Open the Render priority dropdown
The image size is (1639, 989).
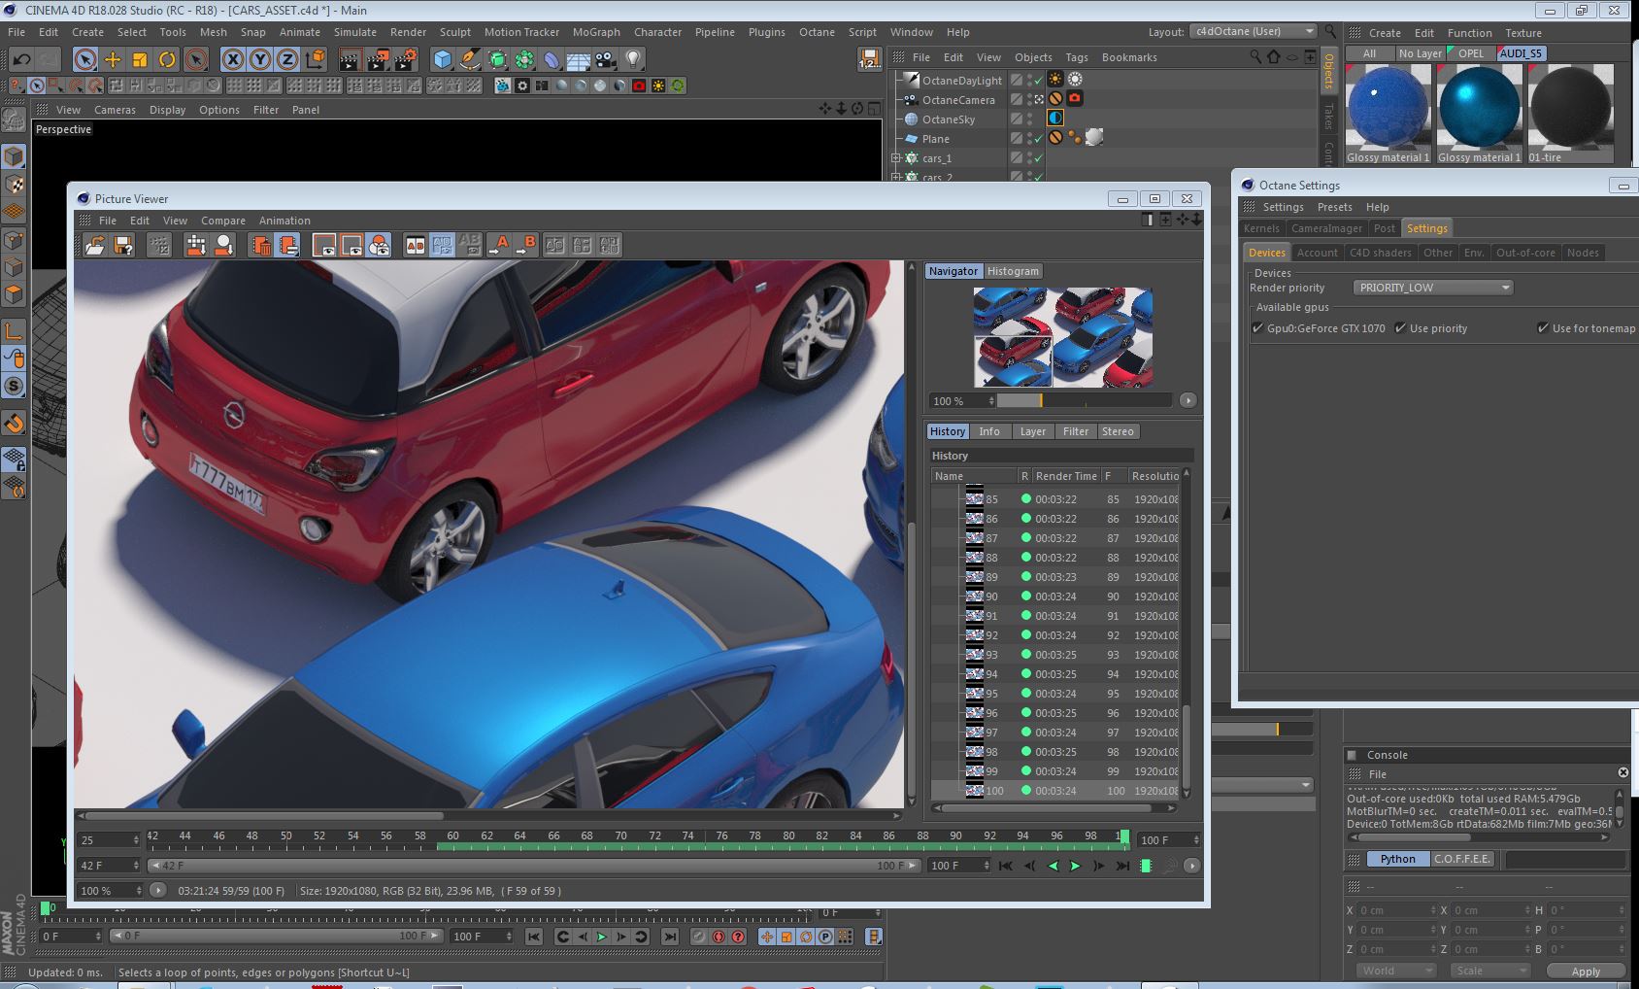click(x=1433, y=288)
